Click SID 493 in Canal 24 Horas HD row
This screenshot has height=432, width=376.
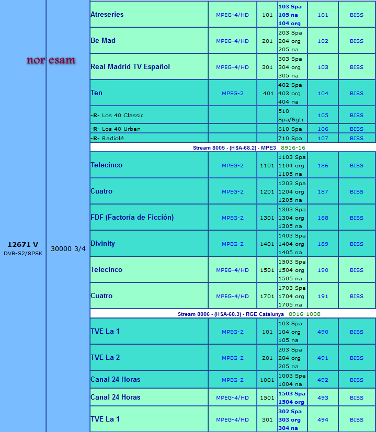pyautogui.click(x=323, y=398)
